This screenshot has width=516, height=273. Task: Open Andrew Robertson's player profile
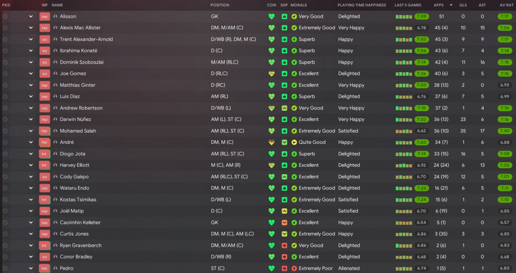81,108
